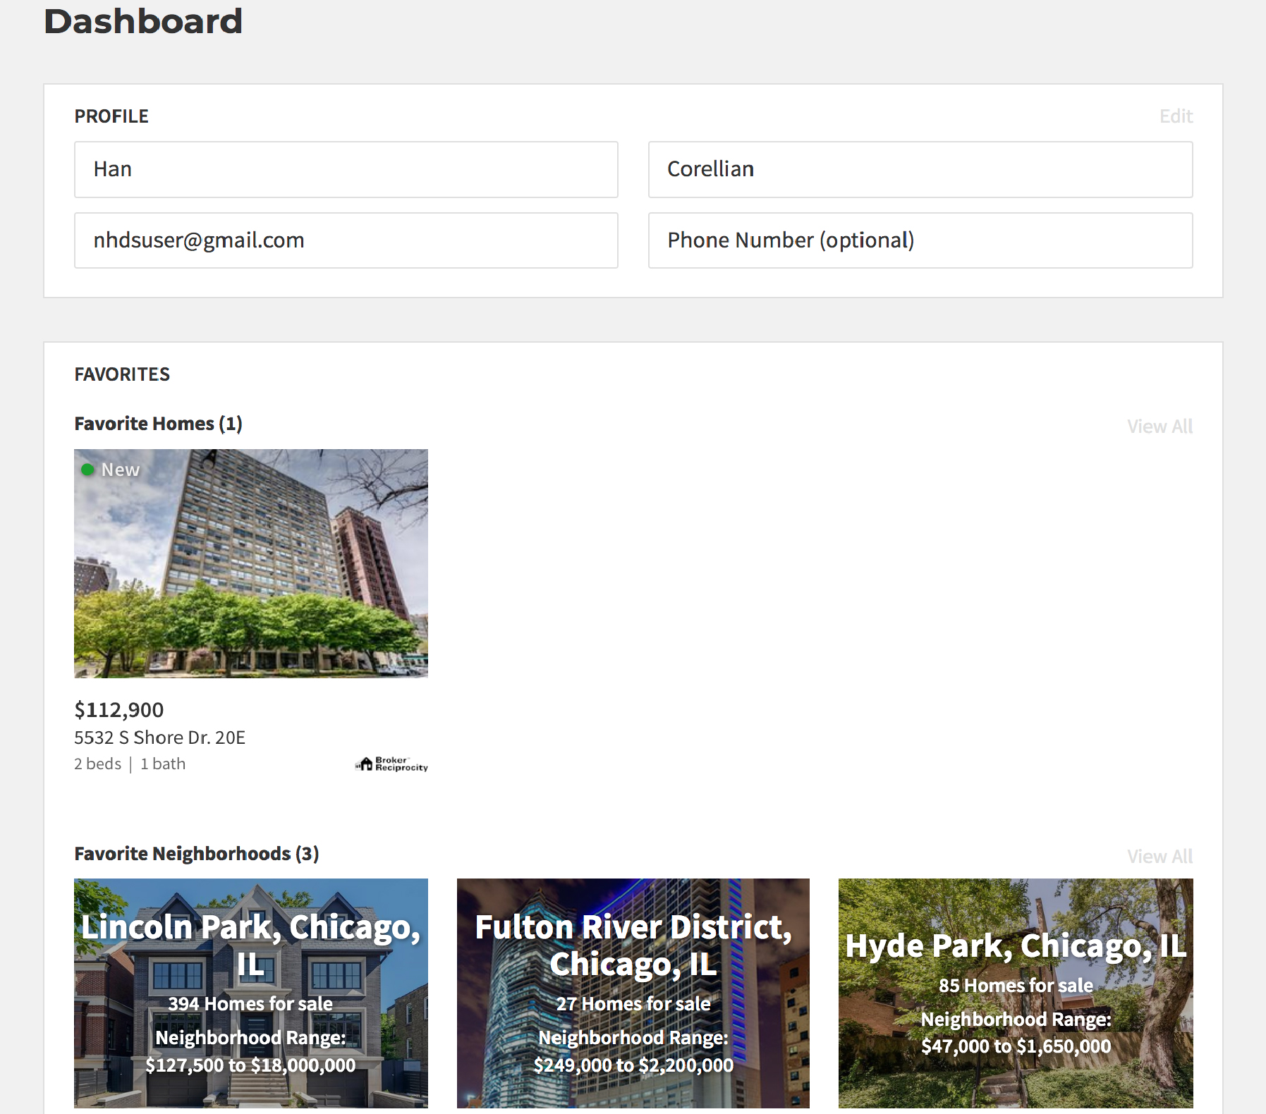1266x1114 pixels.
Task: Click the $249,000 to $2,200,000 range text
Action: (633, 1065)
